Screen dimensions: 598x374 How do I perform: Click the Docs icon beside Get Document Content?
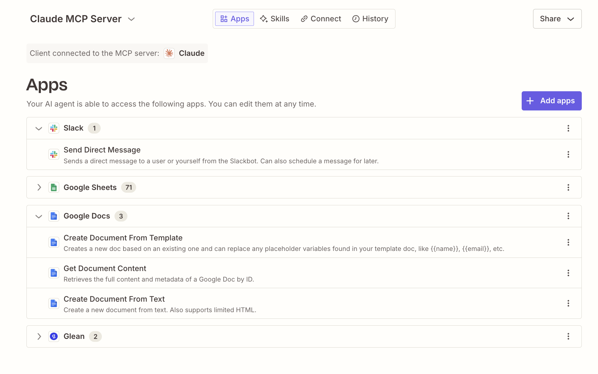click(x=54, y=273)
